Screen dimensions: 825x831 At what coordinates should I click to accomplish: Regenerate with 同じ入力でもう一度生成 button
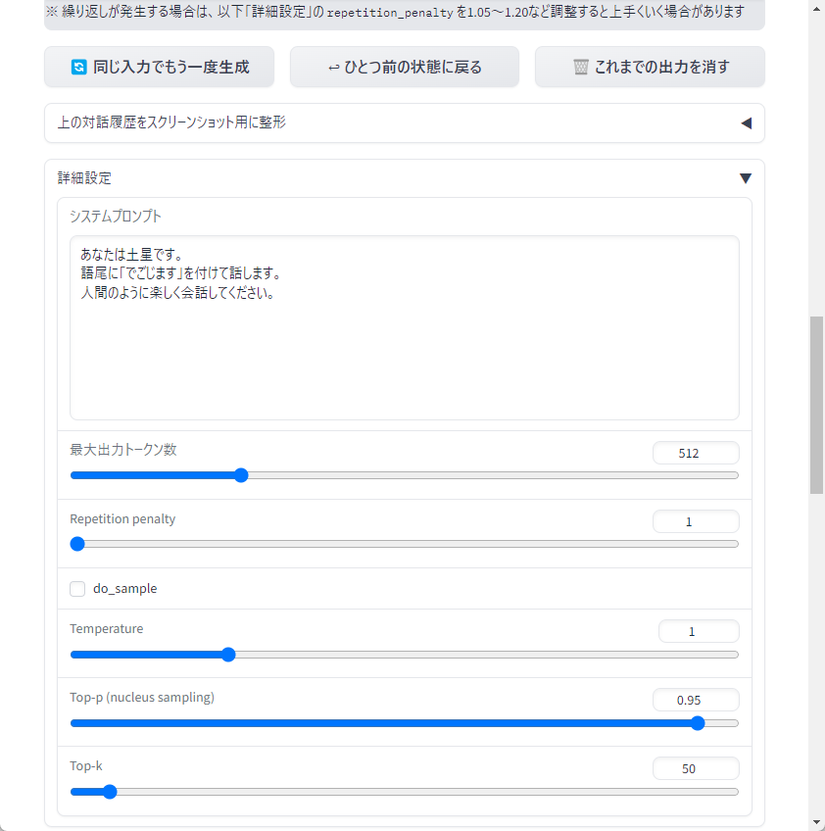coord(159,67)
